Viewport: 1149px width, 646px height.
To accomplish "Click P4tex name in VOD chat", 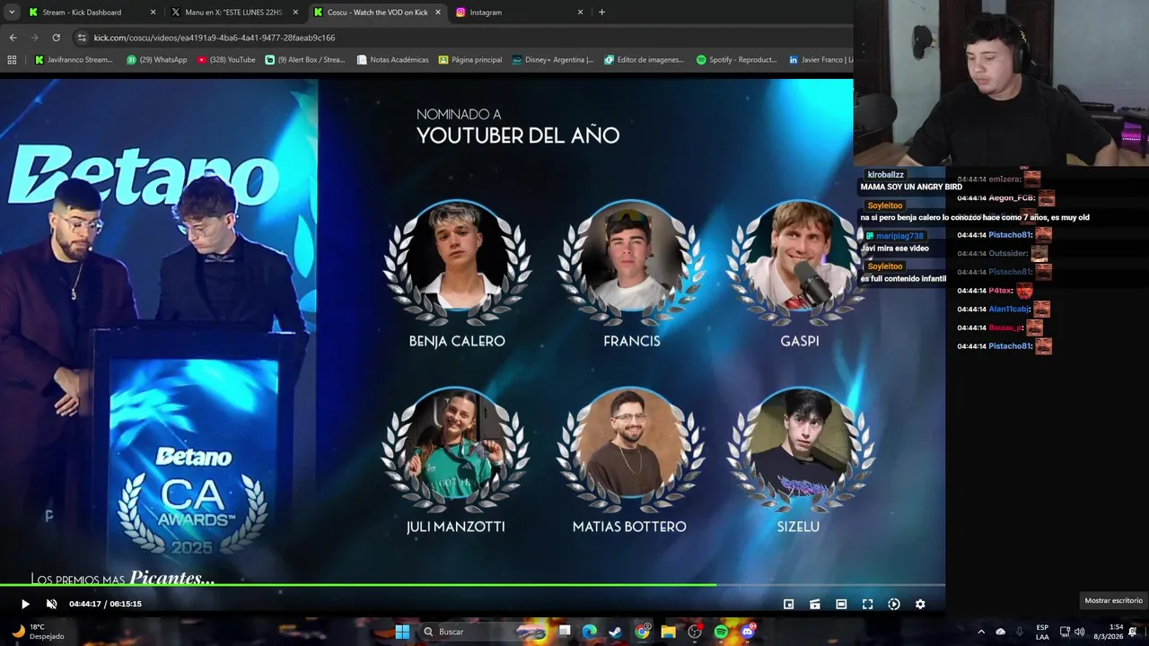I will click(1000, 291).
